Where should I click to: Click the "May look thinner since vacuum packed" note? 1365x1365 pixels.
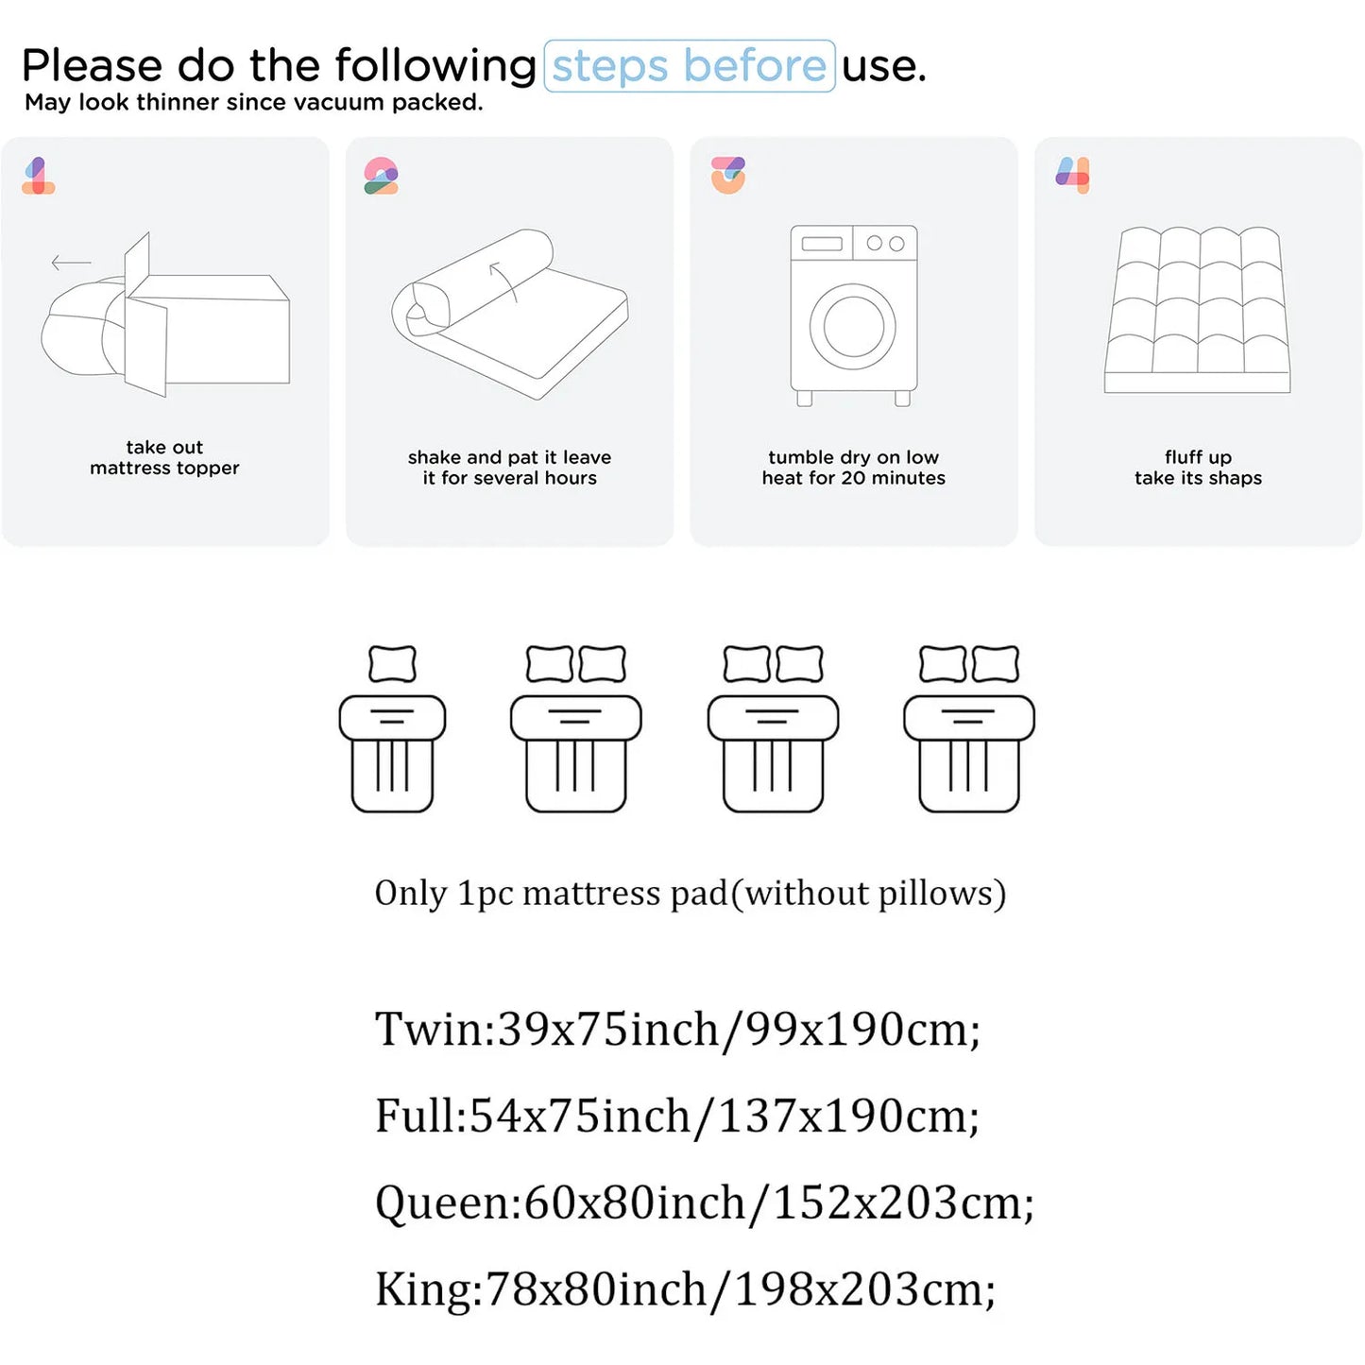253,103
